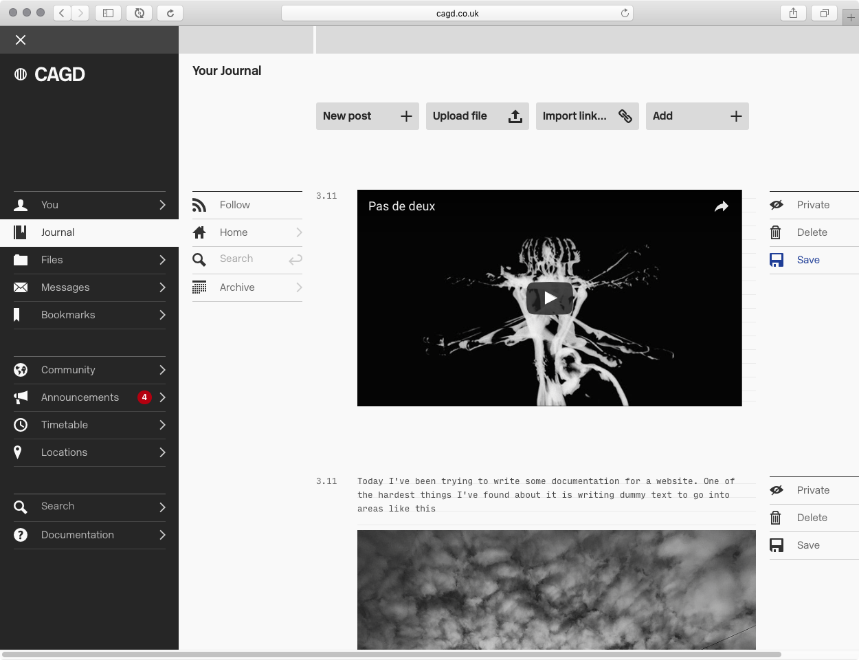Click the sidebar Search magnifier icon
The height and width of the screenshot is (660, 859).
21,507
